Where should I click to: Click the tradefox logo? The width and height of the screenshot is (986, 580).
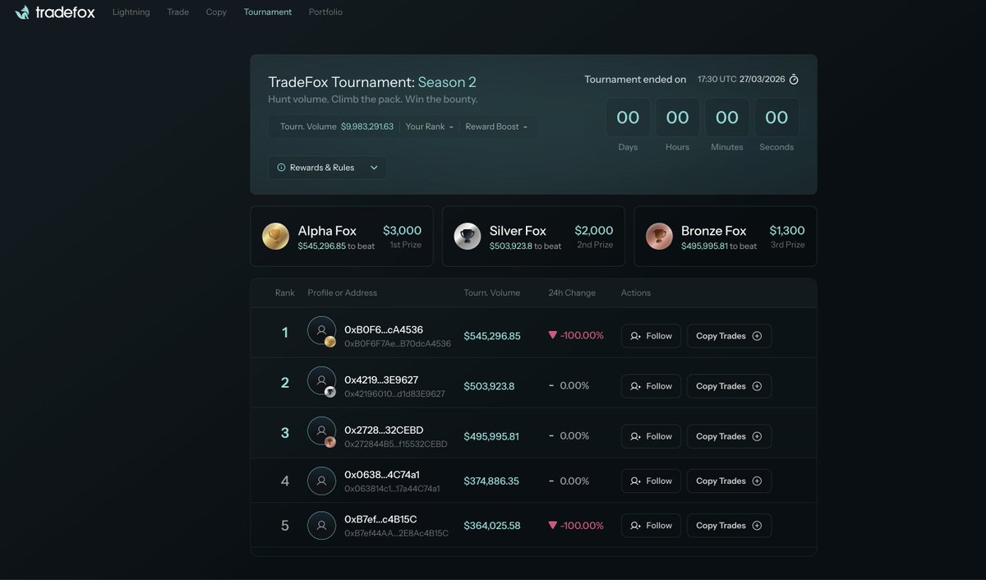54,12
